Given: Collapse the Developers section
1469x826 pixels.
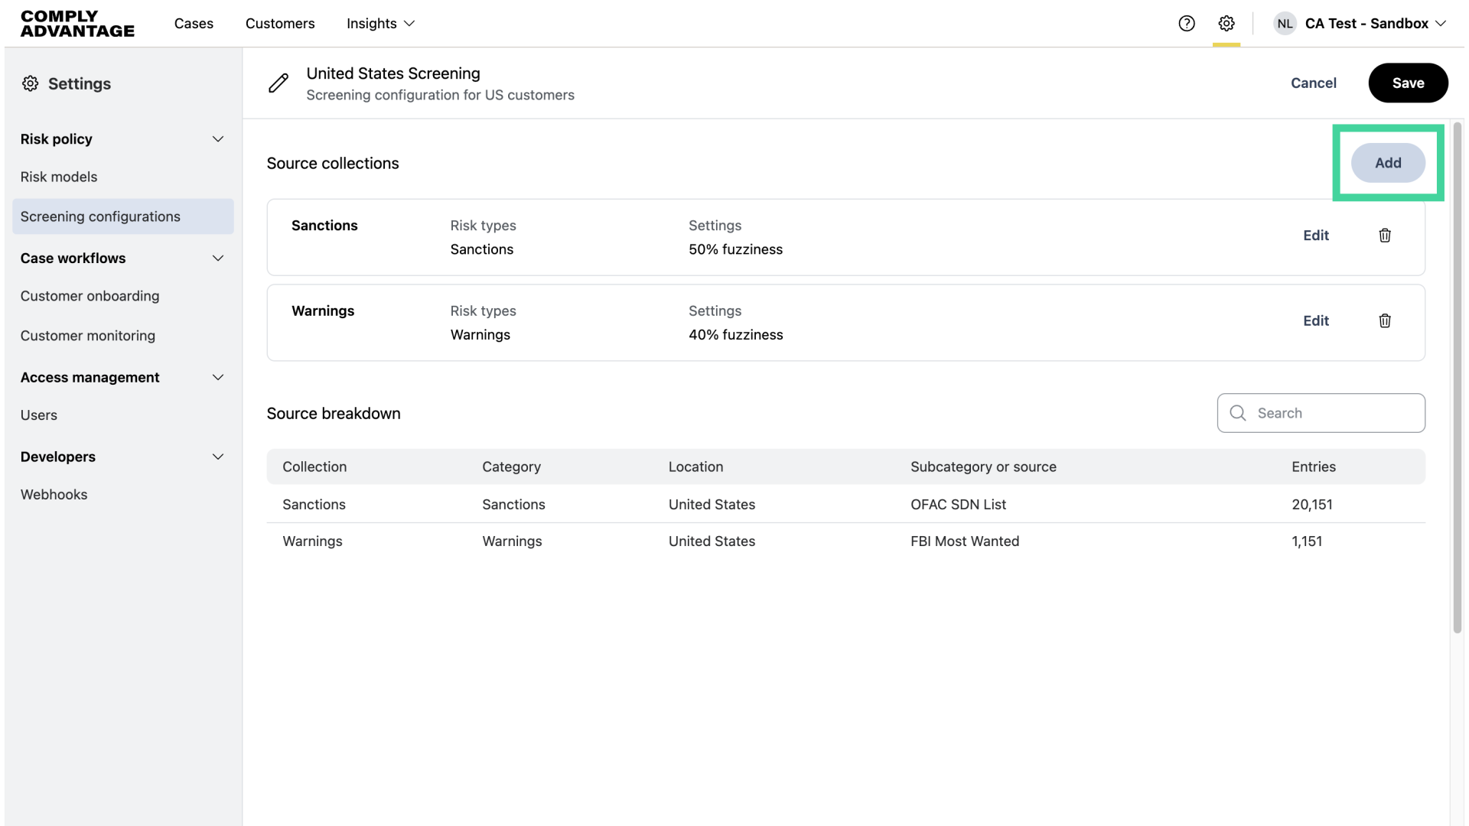Looking at the screenshot, I should pyautogui.click(x=218, y=457).
